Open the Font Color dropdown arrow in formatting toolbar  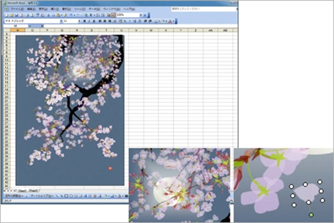point(174,21)
